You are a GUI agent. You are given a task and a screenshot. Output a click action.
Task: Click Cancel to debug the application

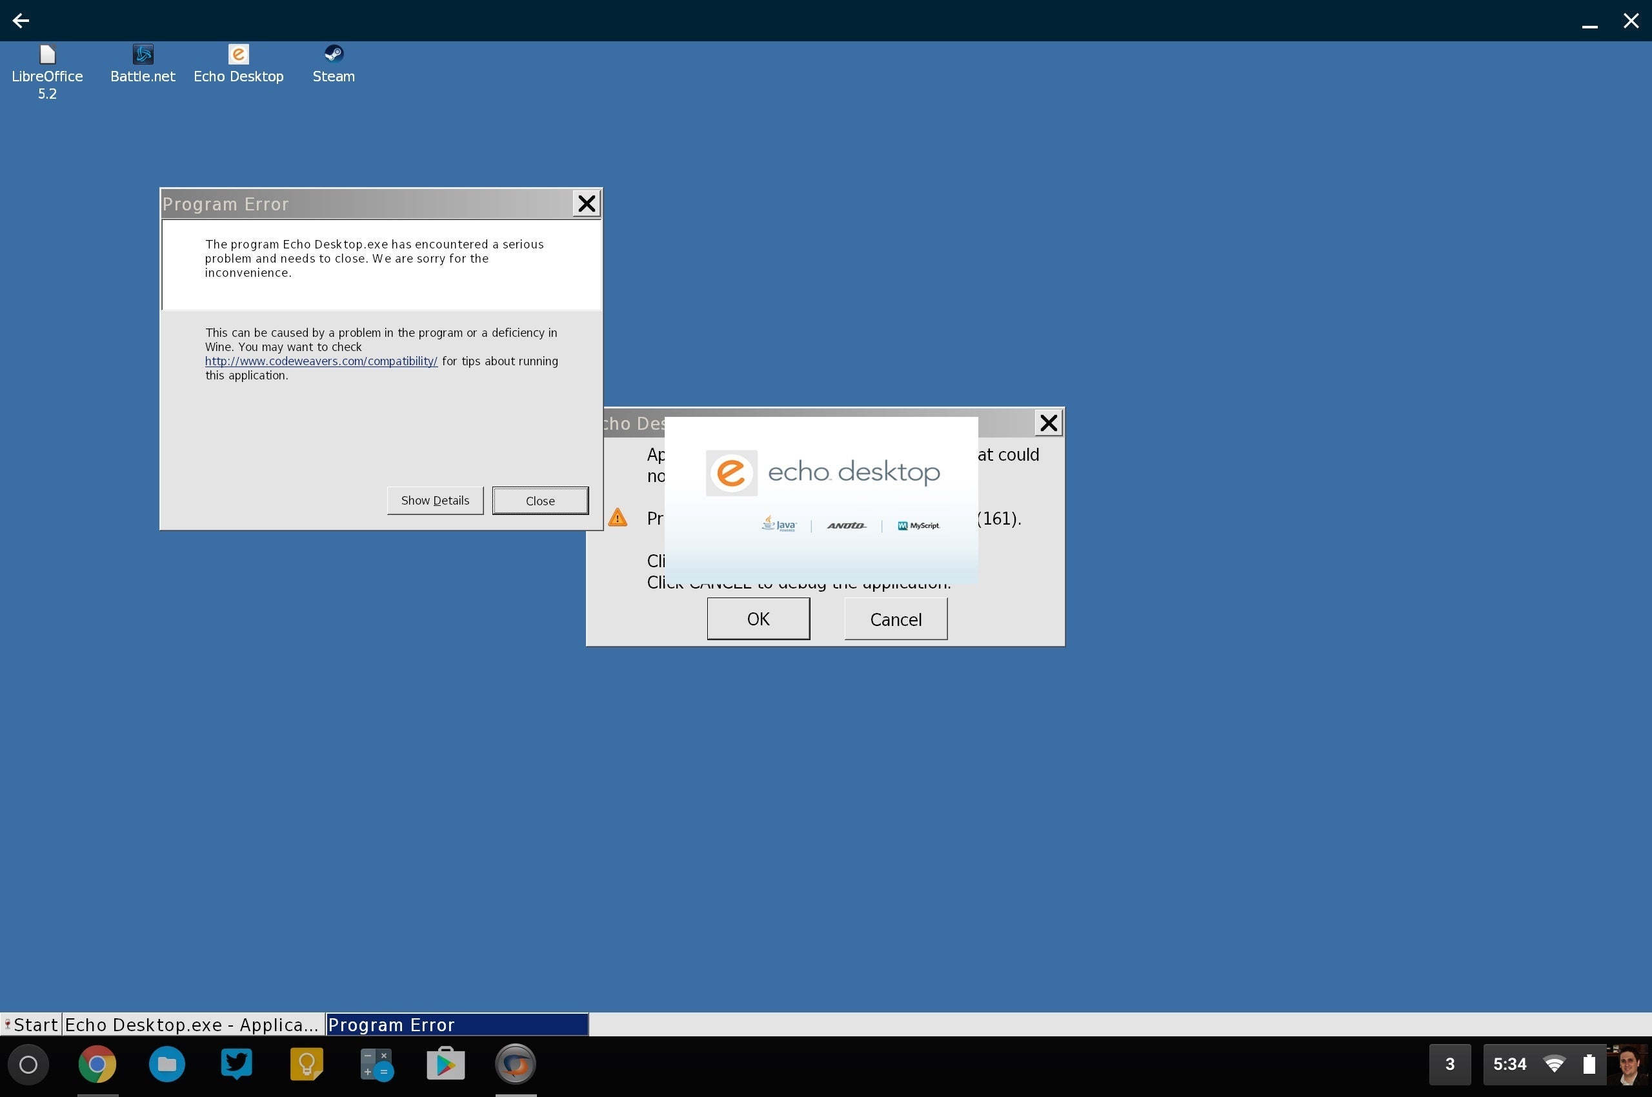coord(896,619)
